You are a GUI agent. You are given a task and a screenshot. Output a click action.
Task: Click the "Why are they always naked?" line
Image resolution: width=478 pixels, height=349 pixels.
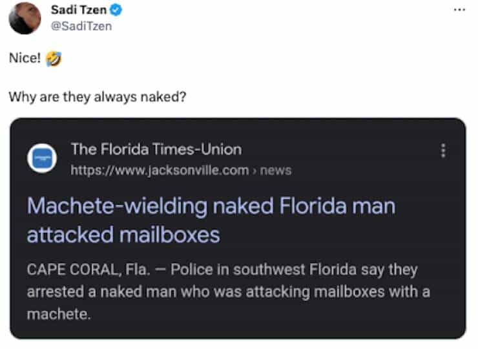pos(98,98)
